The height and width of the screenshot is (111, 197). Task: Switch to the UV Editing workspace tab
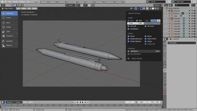click(x=61, y=2)
